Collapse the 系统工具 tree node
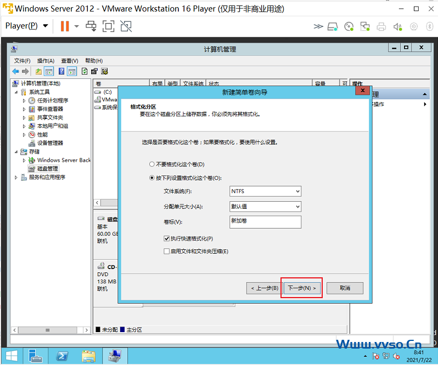Screen dimensions: 438x365 (x=16, y=92)
